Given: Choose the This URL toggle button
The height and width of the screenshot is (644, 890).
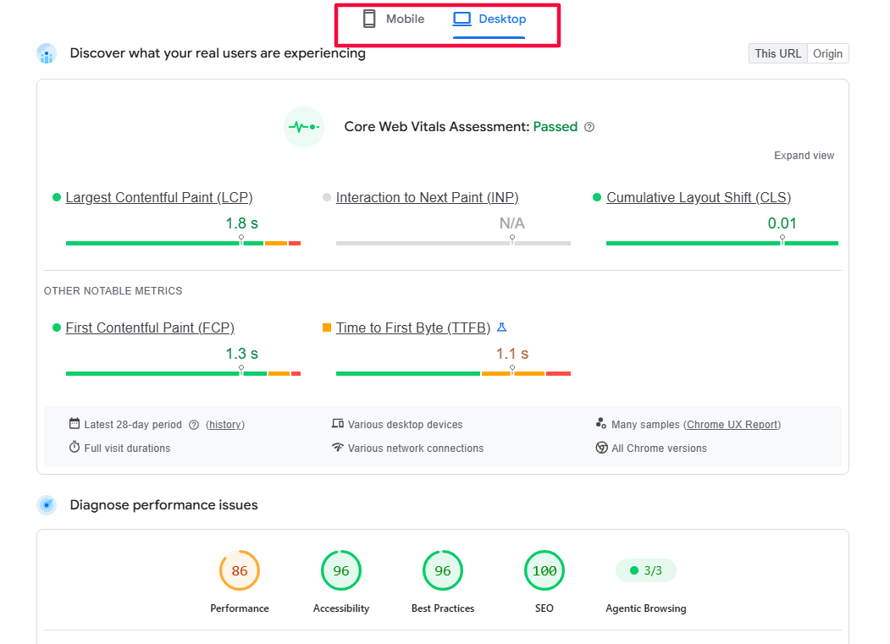Looking at the screenshot, I should tap(777, 53).
